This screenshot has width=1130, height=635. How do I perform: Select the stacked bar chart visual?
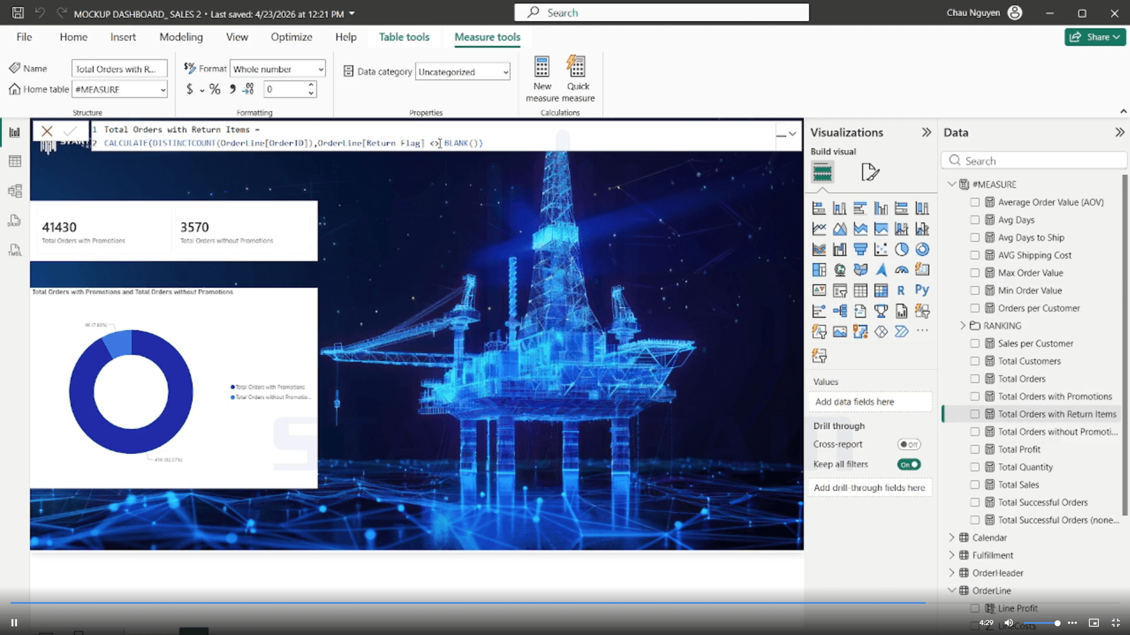818,208
